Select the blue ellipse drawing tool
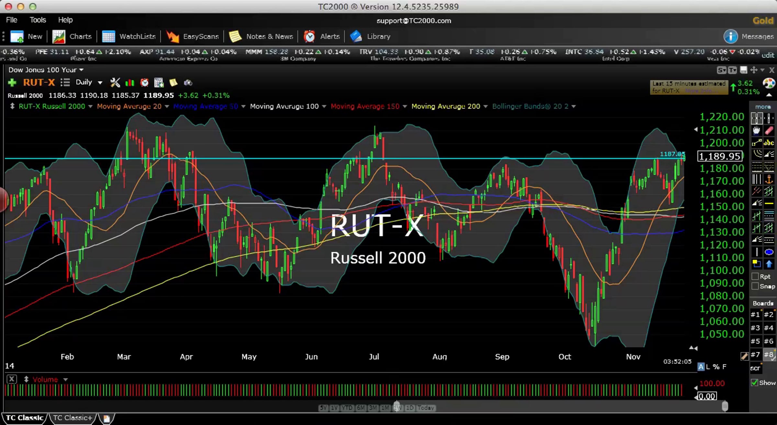This screenshot has height=425, width=777. (769, 252)
